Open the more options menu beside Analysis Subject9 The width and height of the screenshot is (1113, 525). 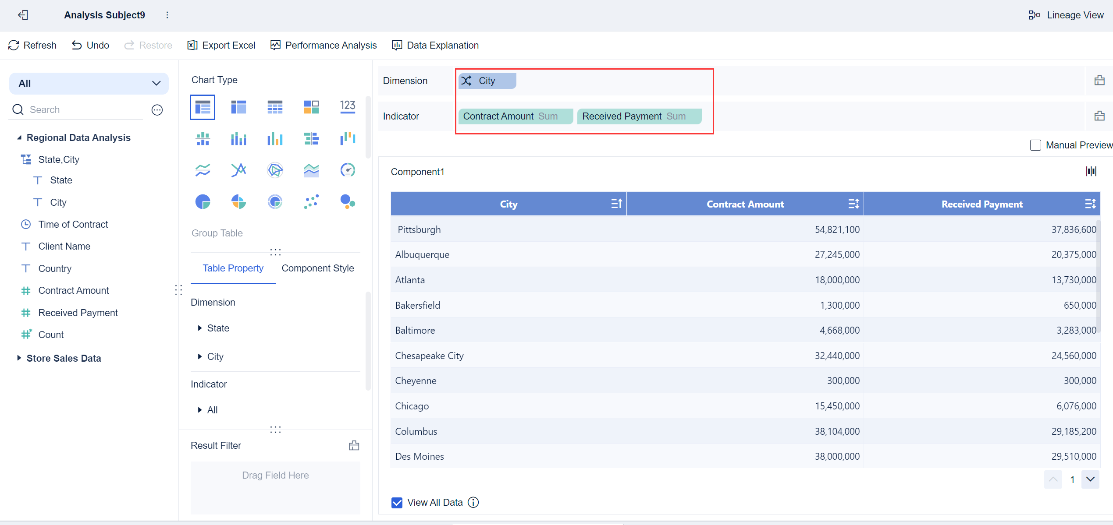point(167,15)
